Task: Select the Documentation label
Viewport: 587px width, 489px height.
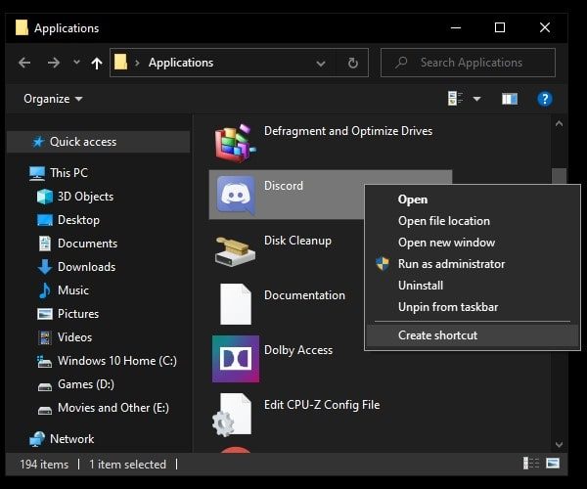Action: pos(304,295)
